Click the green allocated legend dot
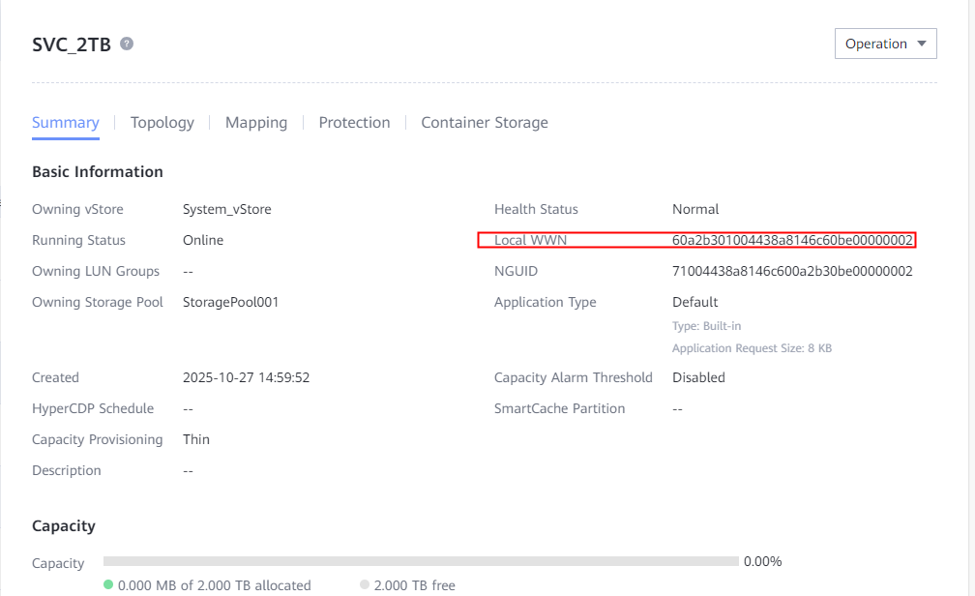Image resolution: width=975 pixels, height=596 pixels. pos(108,584)
